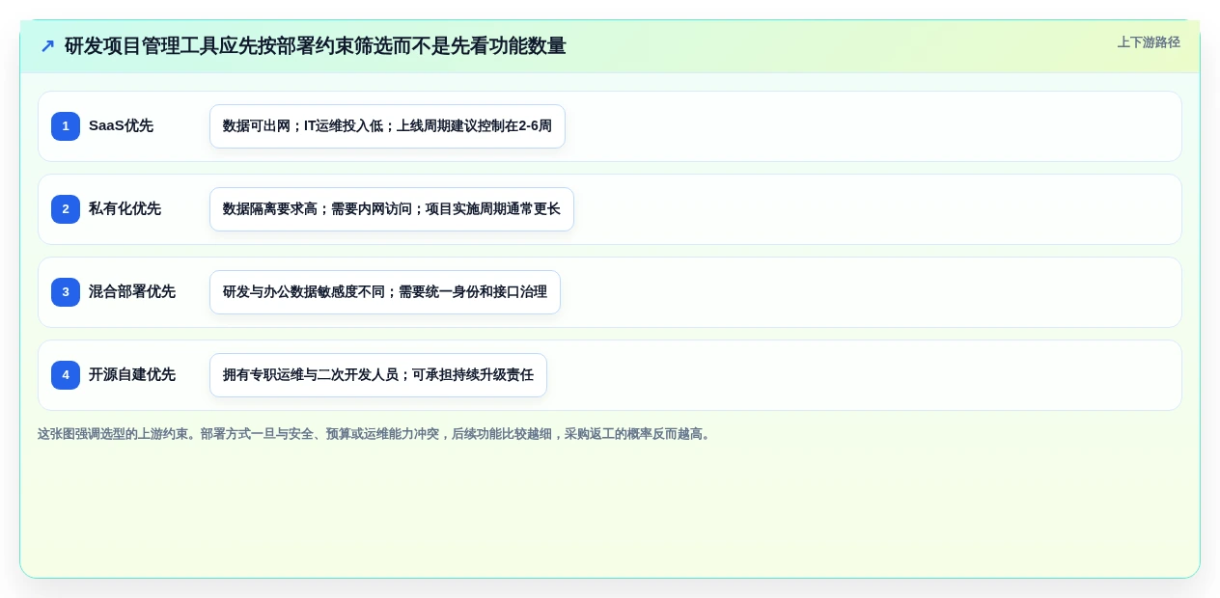The image size is (1220, 598).
Task: Select the 混合部署优先 label
Action: click(132, 292)
